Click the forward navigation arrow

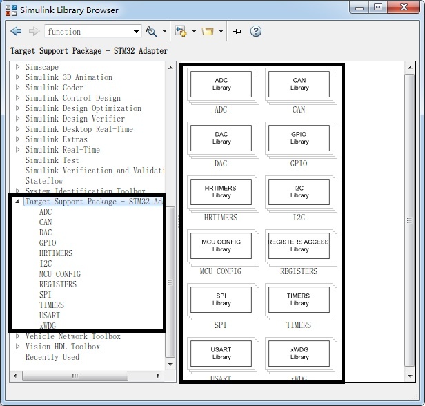click(34, 32)
